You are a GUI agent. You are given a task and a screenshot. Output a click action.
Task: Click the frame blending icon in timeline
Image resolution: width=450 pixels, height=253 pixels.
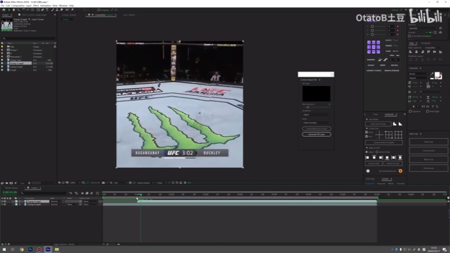pos(87,194)
